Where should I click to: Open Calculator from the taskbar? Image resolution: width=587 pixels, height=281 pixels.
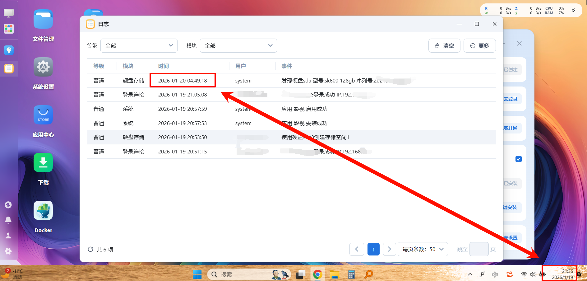(x=352, y=274)
